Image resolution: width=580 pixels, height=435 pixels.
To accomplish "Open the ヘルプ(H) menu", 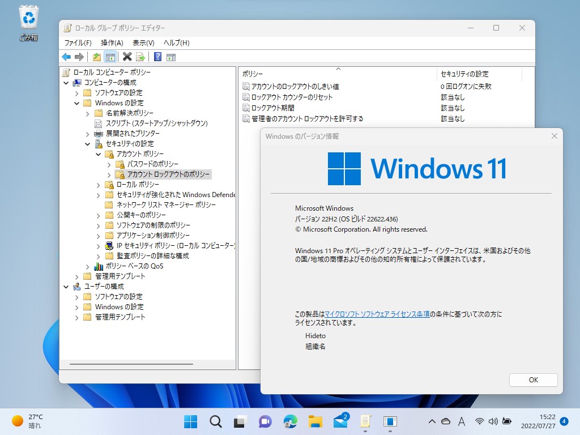I will point(177,43).
